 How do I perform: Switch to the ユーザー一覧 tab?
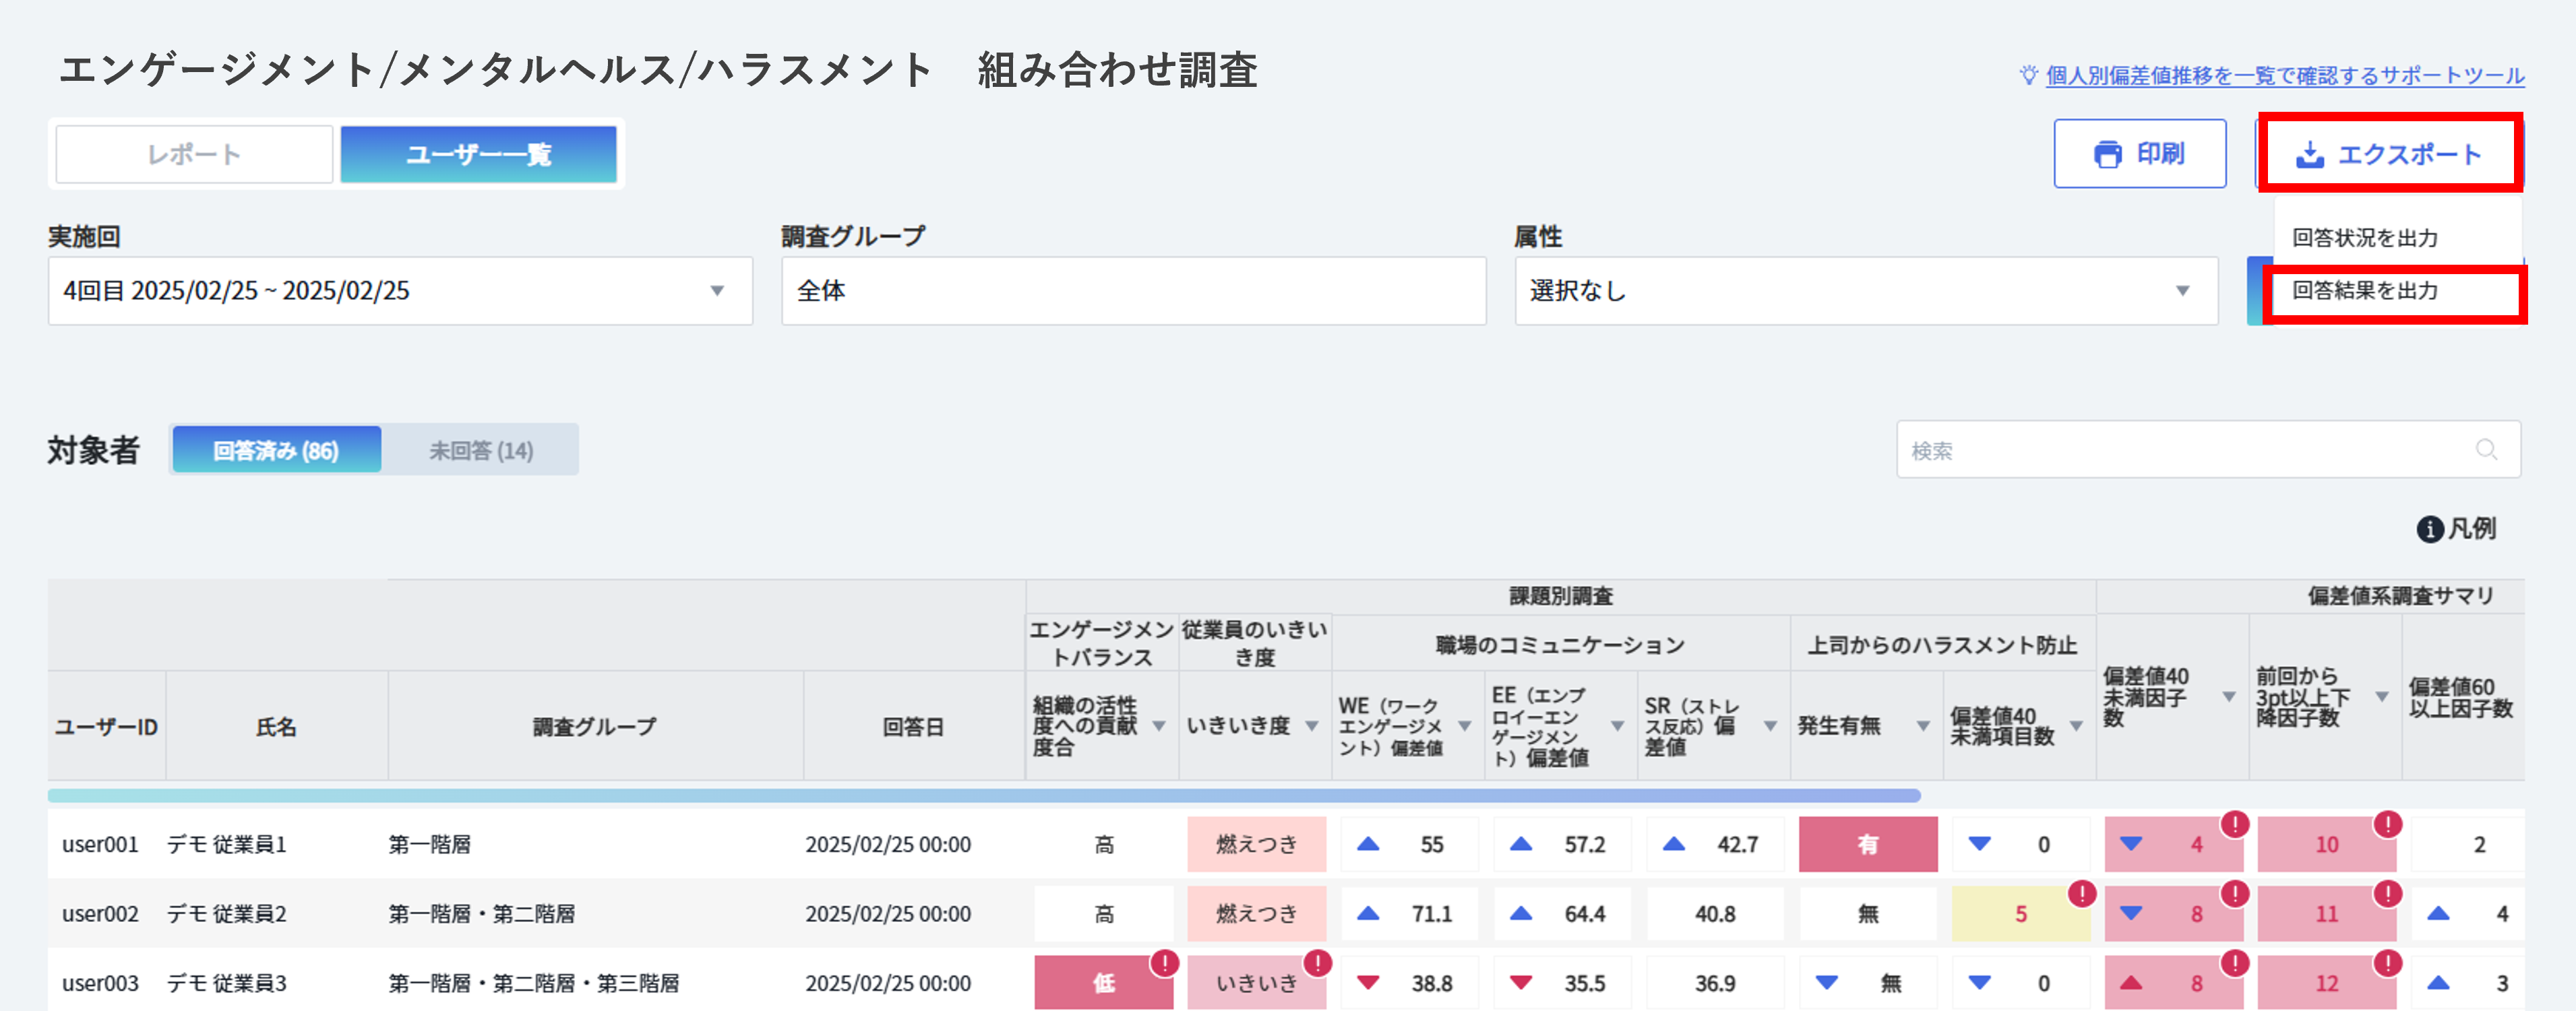click(x=479, y=154)
